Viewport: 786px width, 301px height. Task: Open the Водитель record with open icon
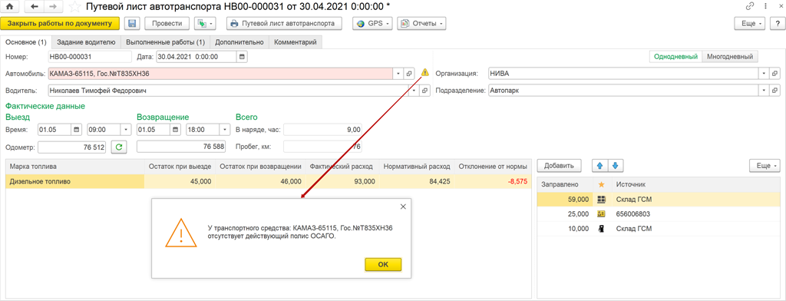tap(424, 91)
